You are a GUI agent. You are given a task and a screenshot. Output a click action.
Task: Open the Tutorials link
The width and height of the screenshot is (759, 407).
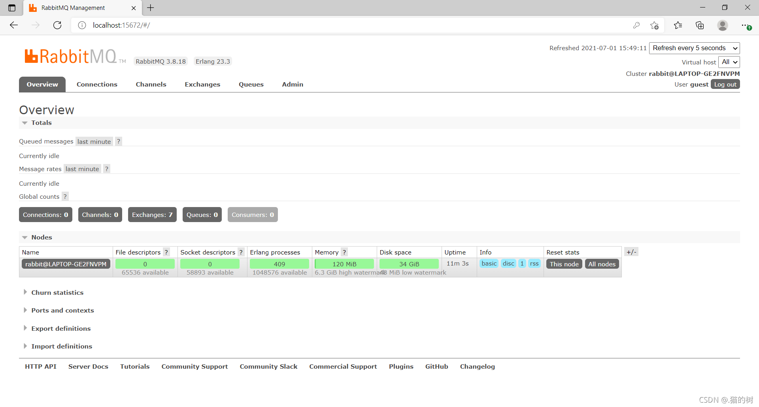(x=135, y=367)
